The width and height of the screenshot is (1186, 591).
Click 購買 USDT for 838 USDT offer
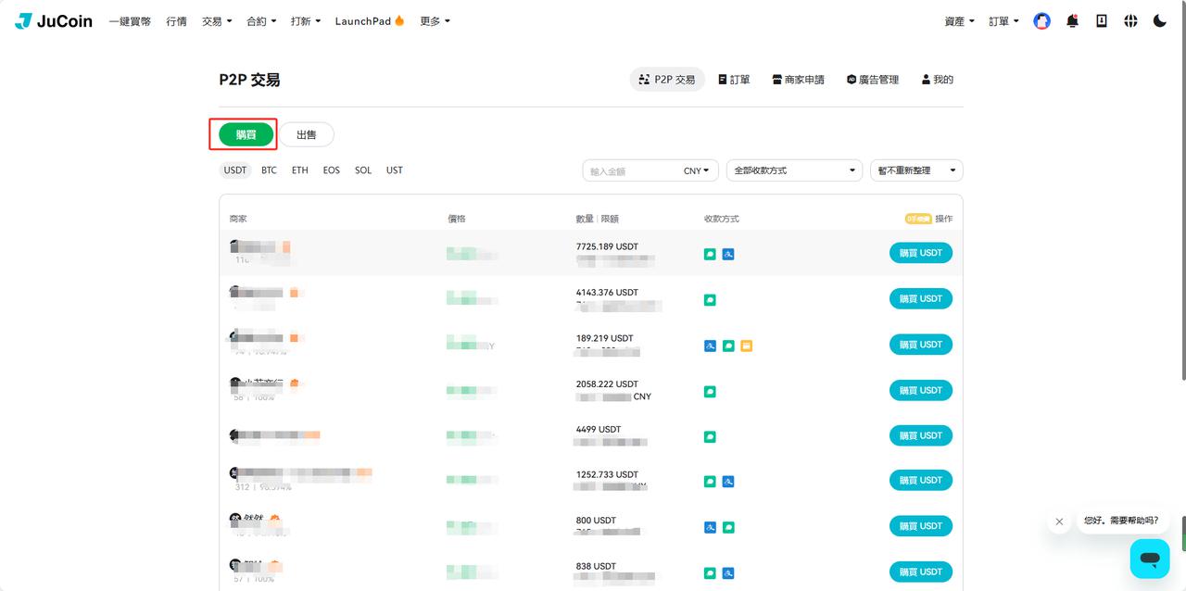click(921, 572)
